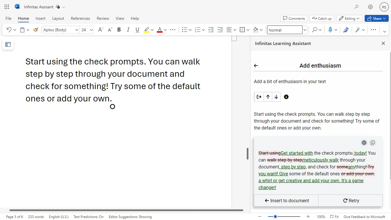
Task: Click Insert to document
Action: click(x=286, y=201)
